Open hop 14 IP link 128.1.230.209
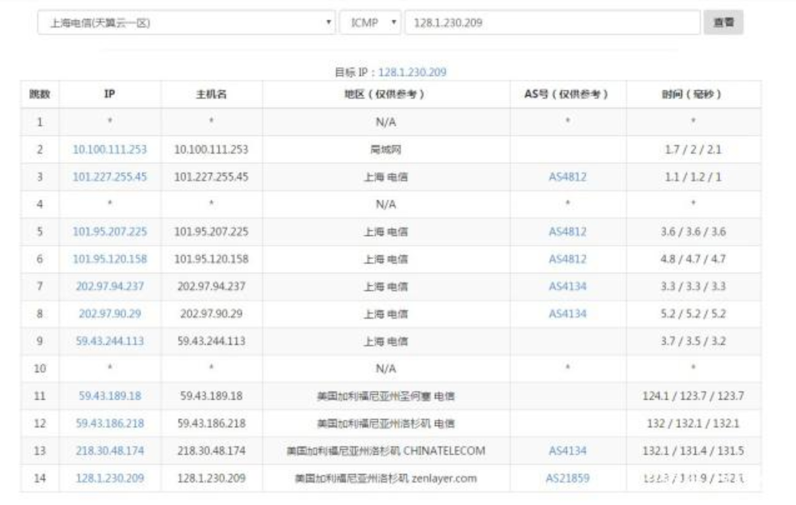This screenshot has height=505, width=796. pyautogui.click(x=109, y=478)
